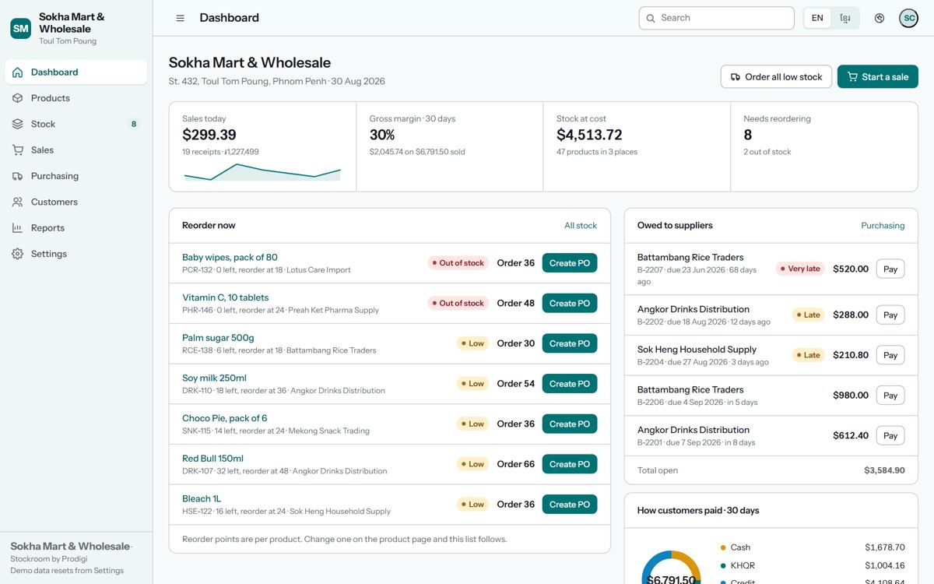Screen dimensions: 934x584
Task: Click the Very late status badge
Action: click(x=800, y=269)
